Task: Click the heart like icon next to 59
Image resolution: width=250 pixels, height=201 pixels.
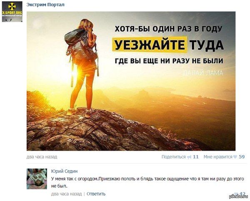Action: (235, 157)
